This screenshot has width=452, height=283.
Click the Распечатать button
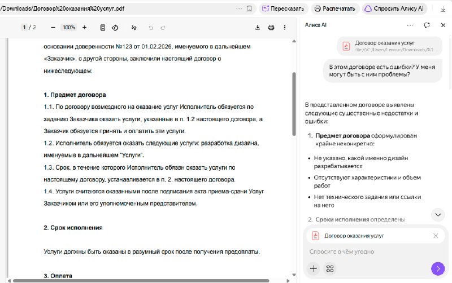click(x=335, y=8)
